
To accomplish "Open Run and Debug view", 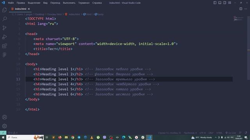I will click(4, 37).
